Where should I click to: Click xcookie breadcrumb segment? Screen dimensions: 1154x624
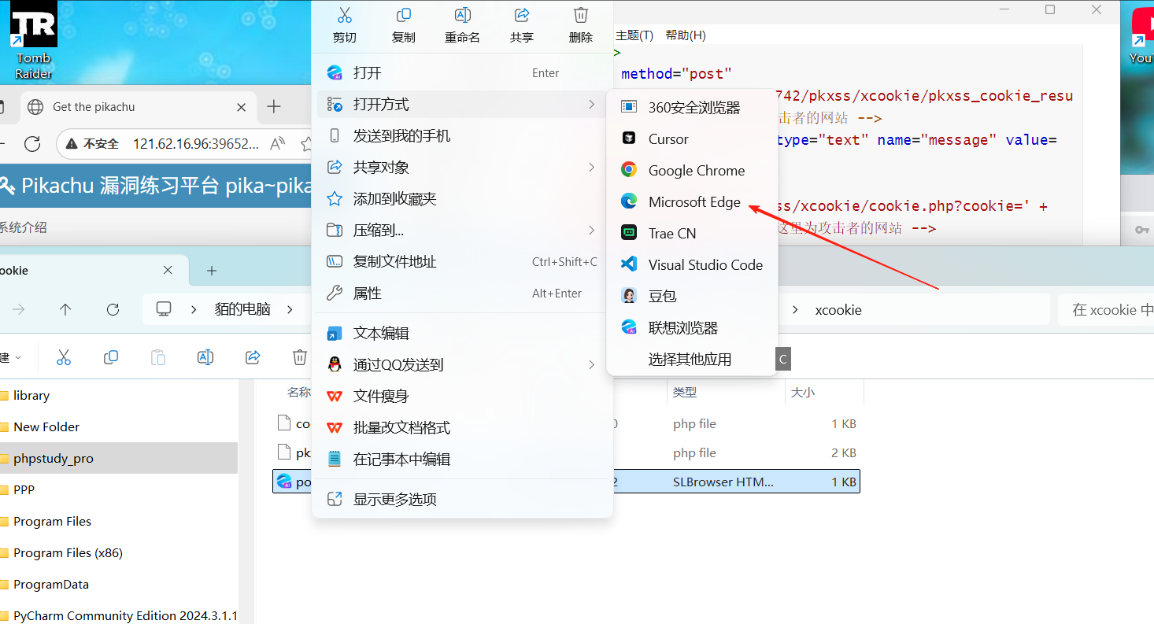point(838,309)
